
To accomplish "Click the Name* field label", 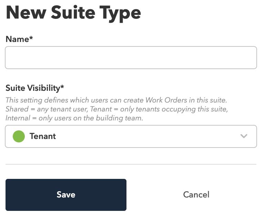I will coord(19,39).
